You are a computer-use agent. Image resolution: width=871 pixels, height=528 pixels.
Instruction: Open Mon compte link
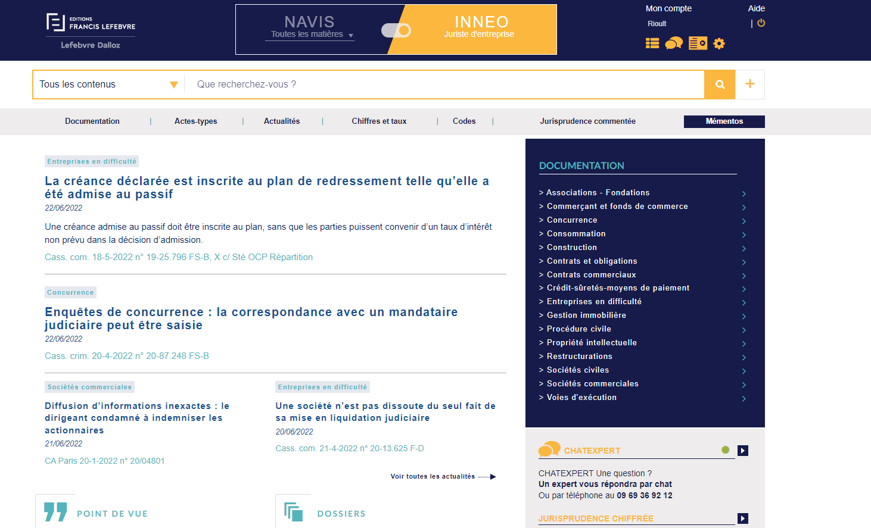click(668, 8)
